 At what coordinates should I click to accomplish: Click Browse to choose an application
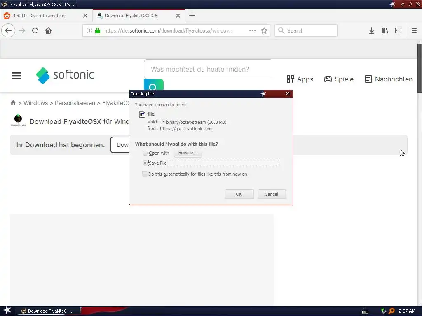(x=188, y=153)
